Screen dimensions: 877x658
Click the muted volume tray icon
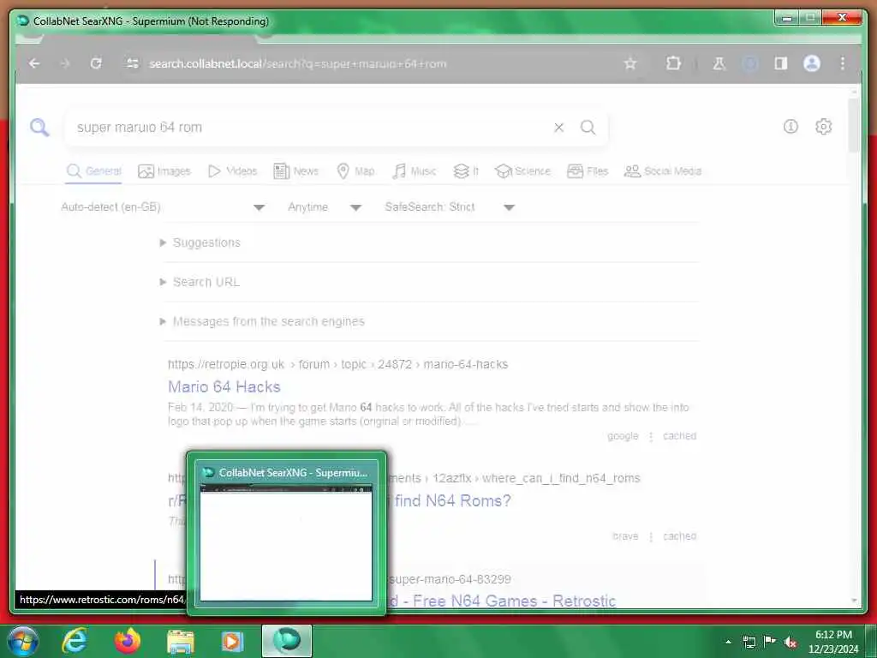point(790,643)
